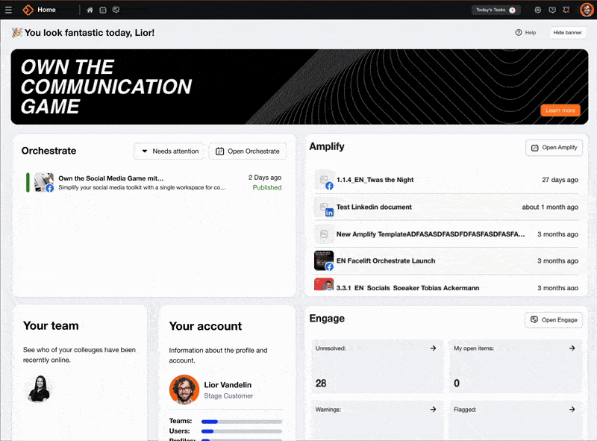Click the Facebook icon for Twas the Night
The height and width of the screenshot is (441, 597).
point(329,186)
